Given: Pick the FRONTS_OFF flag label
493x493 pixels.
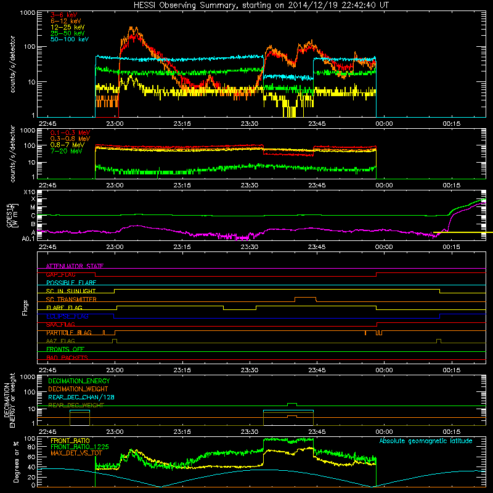Looking at the screenshot, I should click(65, 349).
